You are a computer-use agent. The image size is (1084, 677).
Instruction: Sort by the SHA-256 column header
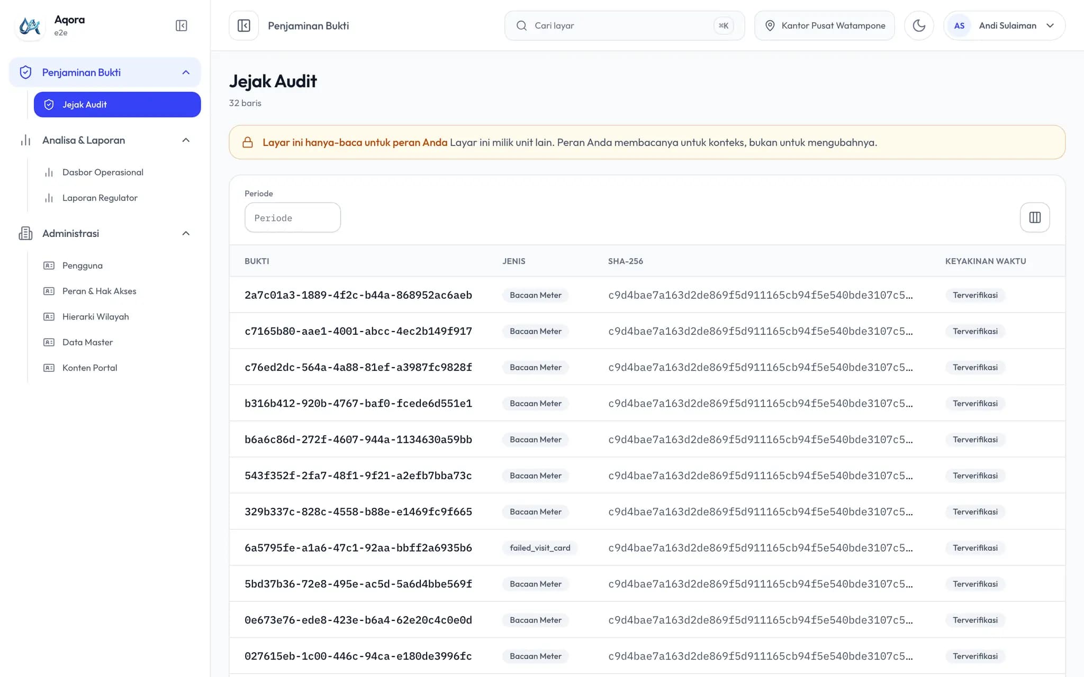click(x=626, y=261)
